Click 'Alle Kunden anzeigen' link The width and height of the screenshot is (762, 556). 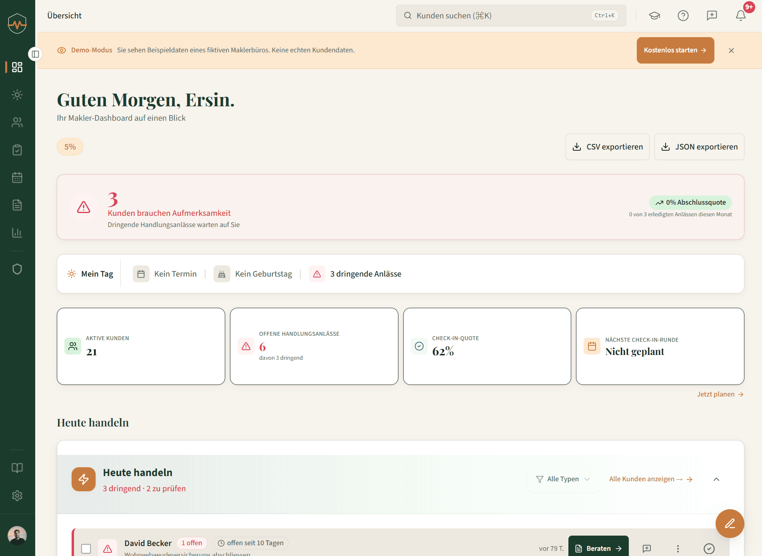651,479
